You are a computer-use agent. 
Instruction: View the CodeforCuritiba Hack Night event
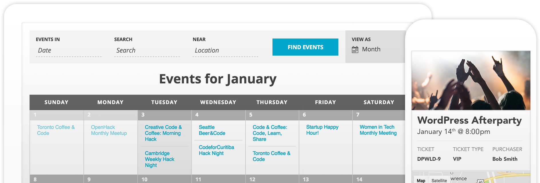tap(216, 150)
